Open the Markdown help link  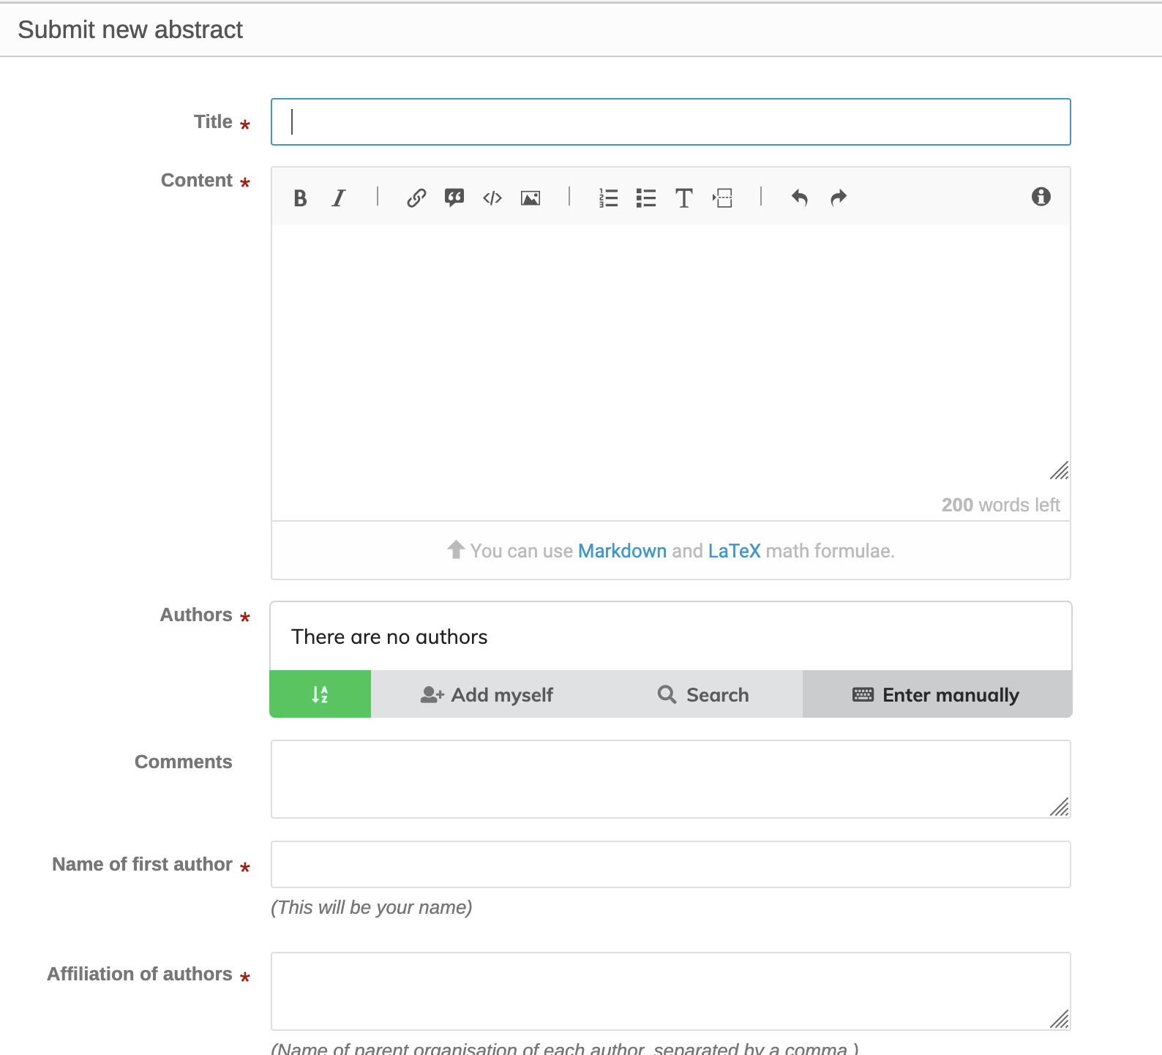[x=622, y=551]
